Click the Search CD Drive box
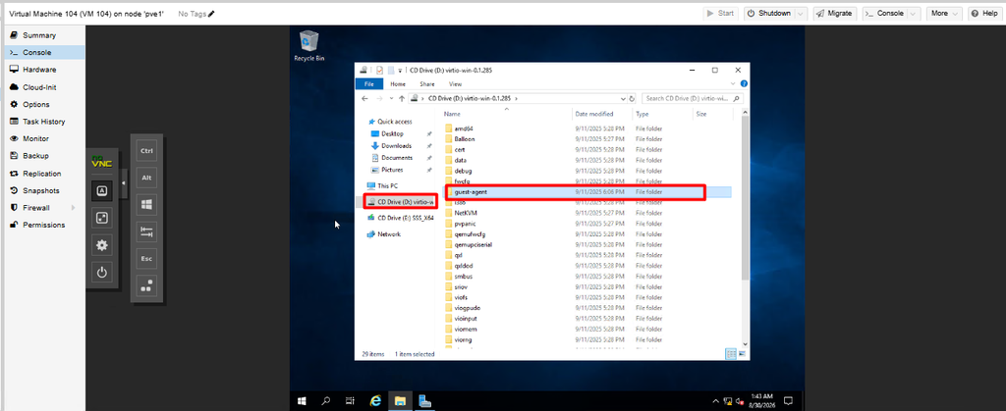 pyautogui.click(x=693, y=99)
